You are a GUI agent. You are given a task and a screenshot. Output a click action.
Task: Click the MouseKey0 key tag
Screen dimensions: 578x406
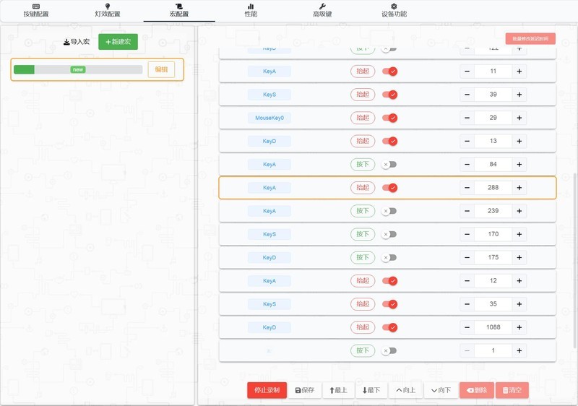269,118
